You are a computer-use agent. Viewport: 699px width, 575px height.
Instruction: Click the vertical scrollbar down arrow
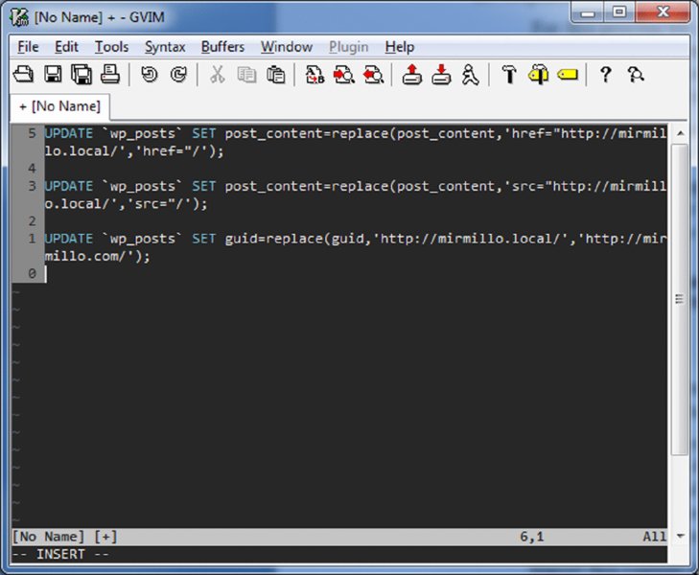(680, 536)
